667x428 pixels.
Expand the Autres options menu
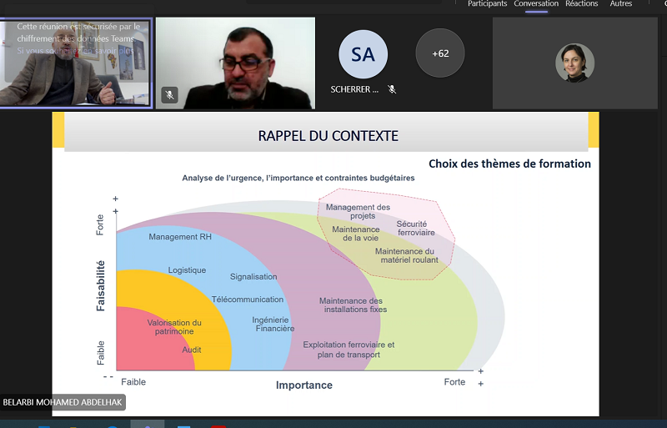click(x=620, y=4)
